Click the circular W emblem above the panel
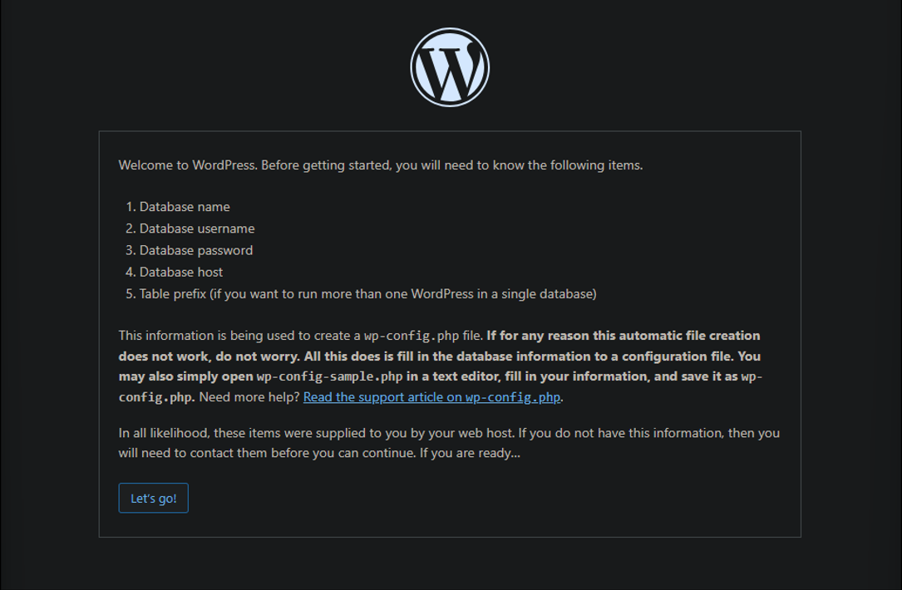902x590 pixels. coord(450,66)
